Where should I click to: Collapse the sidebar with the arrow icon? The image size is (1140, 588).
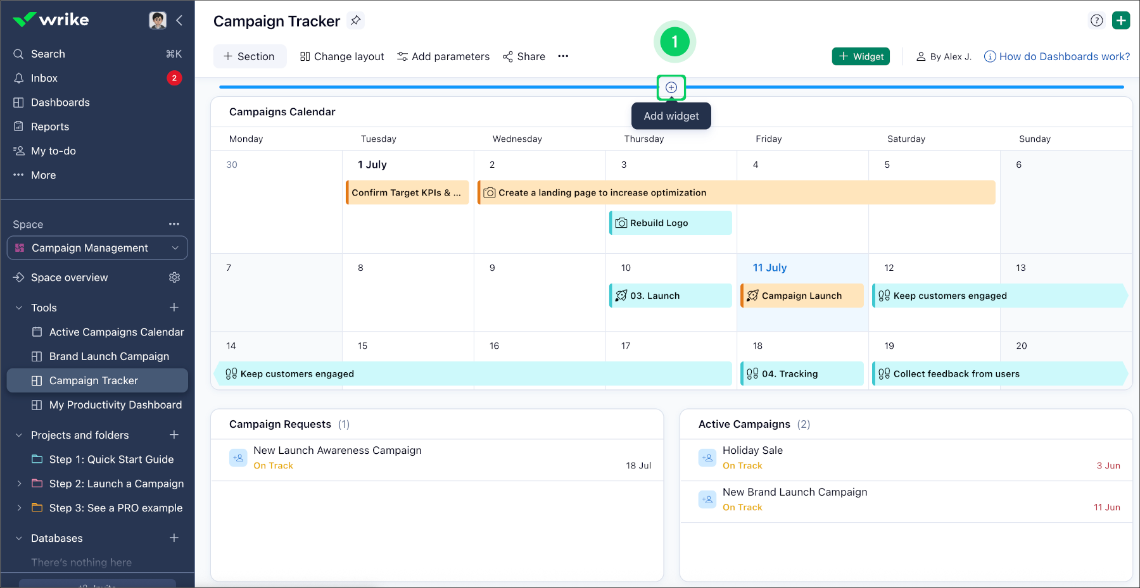(x=179, y=20)
